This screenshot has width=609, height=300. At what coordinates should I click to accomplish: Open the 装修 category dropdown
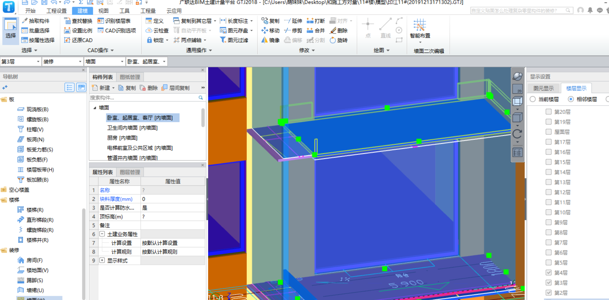[63, 62]
